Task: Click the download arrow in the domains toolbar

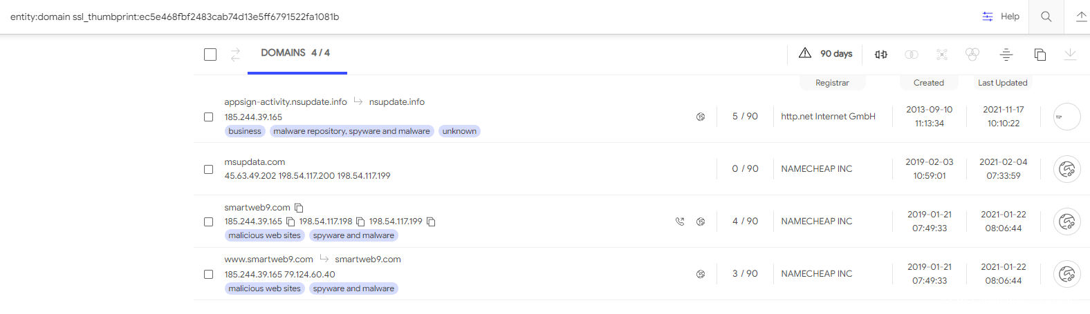Action: click(x=1070, y=54)
